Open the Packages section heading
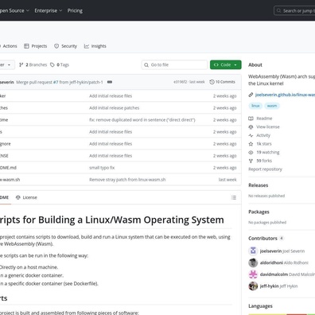 click(259, 212)
